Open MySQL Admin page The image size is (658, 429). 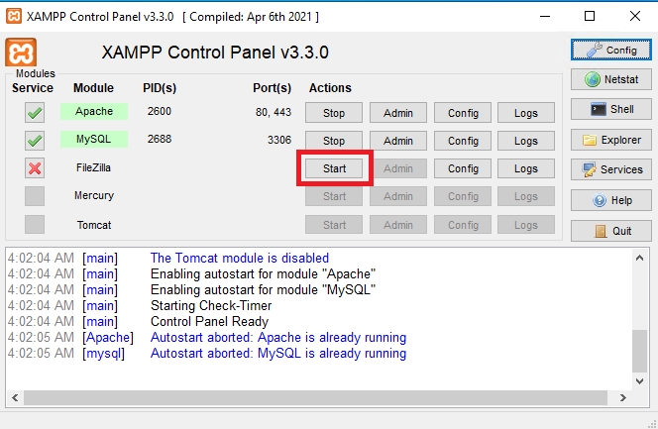pos(397,141)
